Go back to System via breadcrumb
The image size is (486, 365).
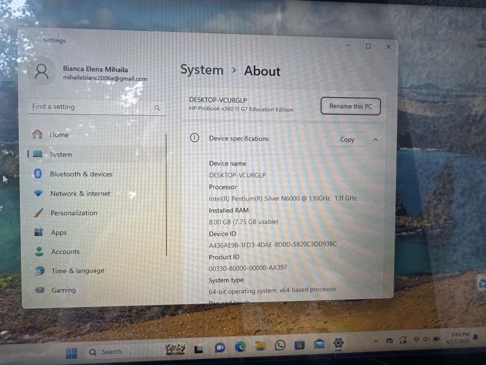tap(202, 70)
